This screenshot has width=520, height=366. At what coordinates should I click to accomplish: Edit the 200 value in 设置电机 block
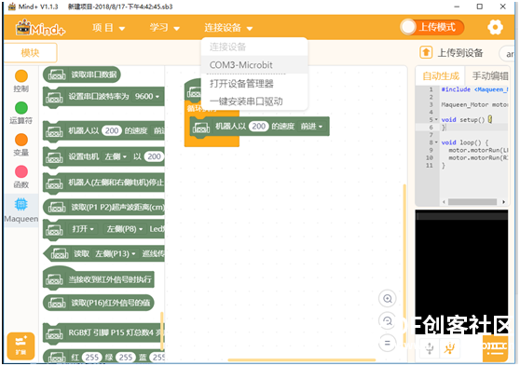pyautogui.click(x=154, y=156)
